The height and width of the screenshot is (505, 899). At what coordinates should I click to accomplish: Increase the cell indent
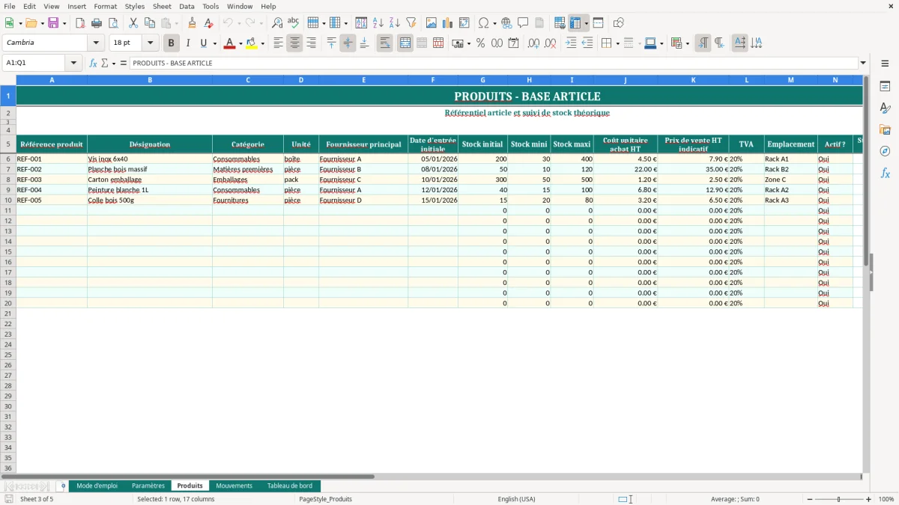571,43
